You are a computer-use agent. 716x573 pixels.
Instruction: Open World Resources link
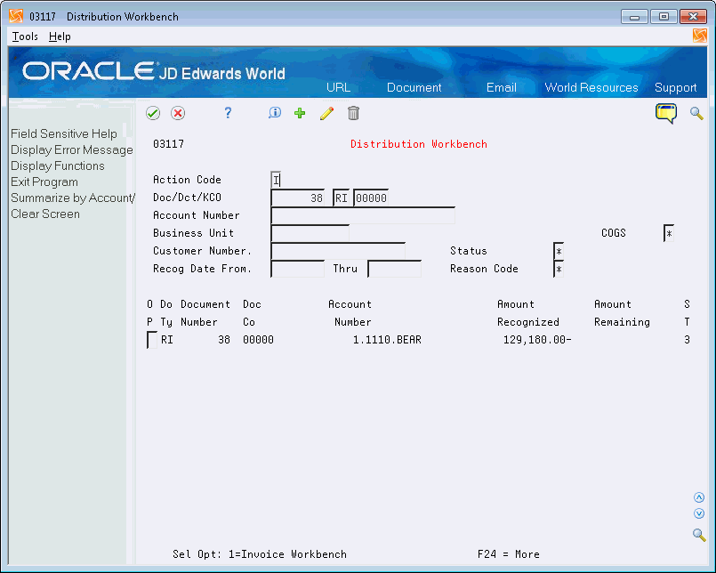click(x=591, y=87)
